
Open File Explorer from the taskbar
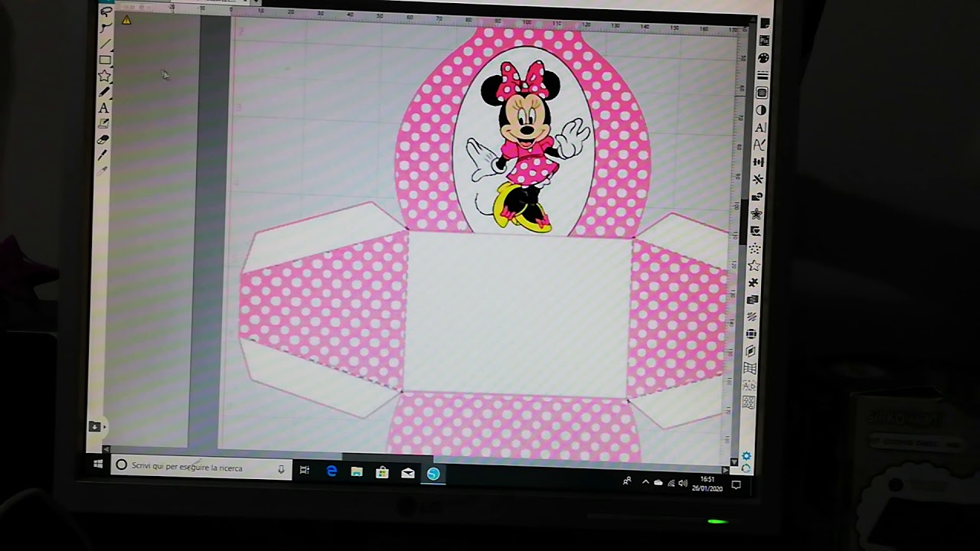point(357,472)
